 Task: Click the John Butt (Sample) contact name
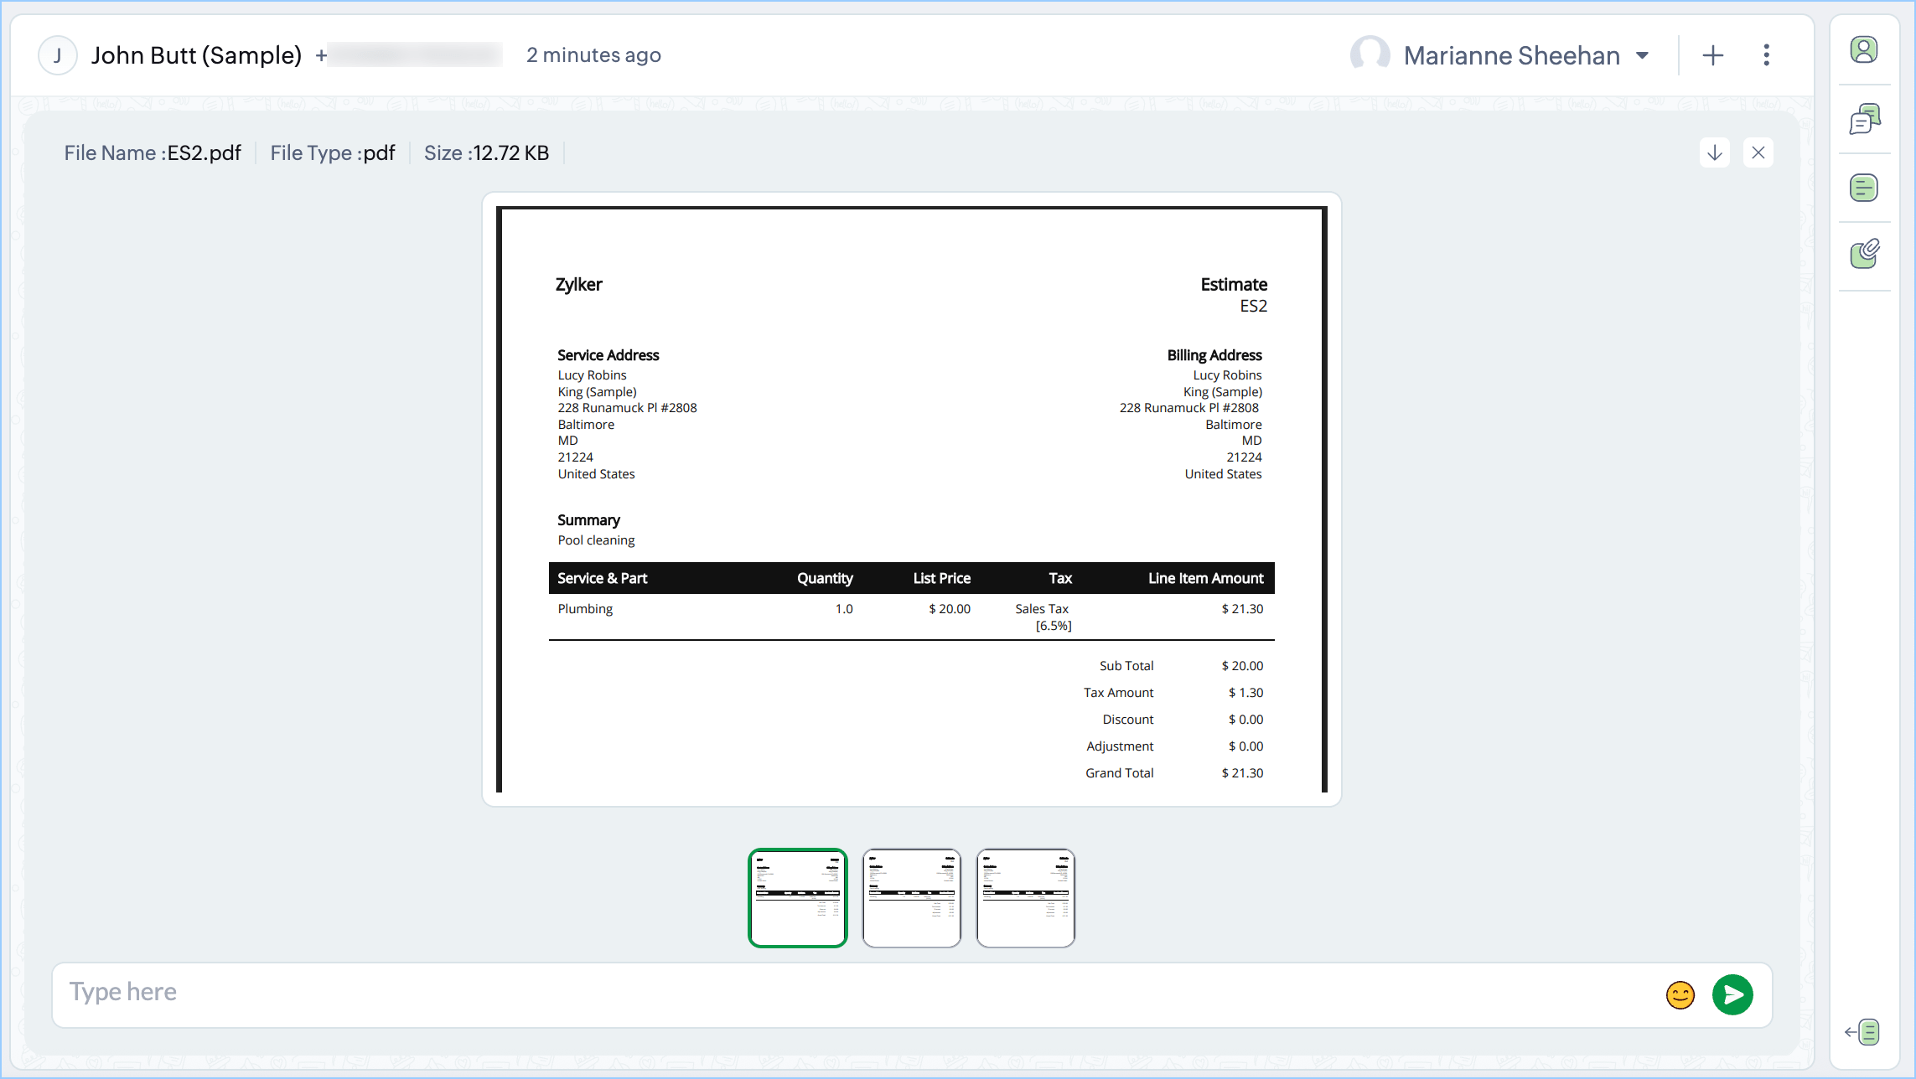(196, 55)
